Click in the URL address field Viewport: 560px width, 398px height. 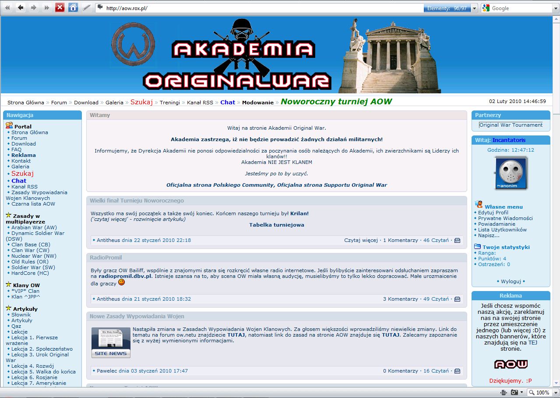click(x=263, y=8)
